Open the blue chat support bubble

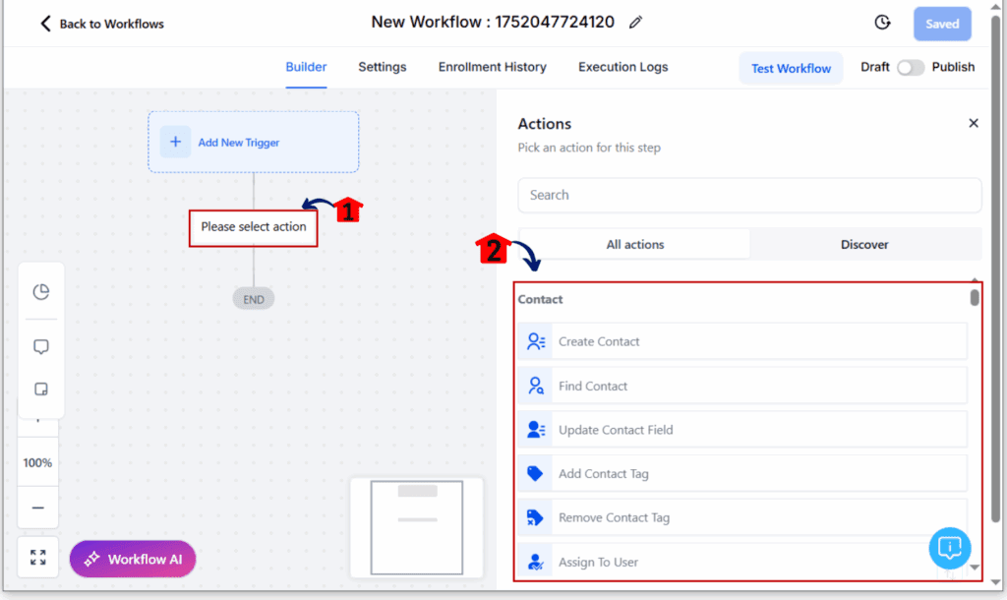[949, 547]
